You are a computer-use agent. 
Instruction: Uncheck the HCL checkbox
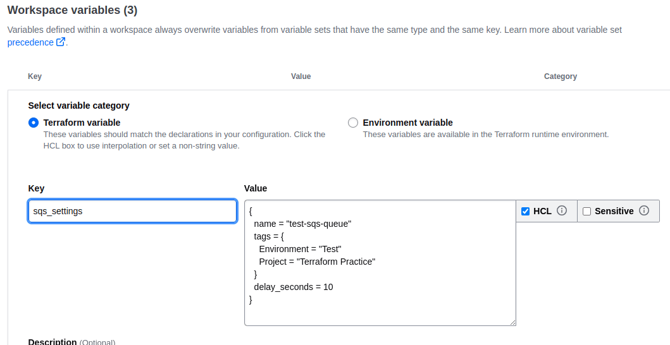pos(526,211)
